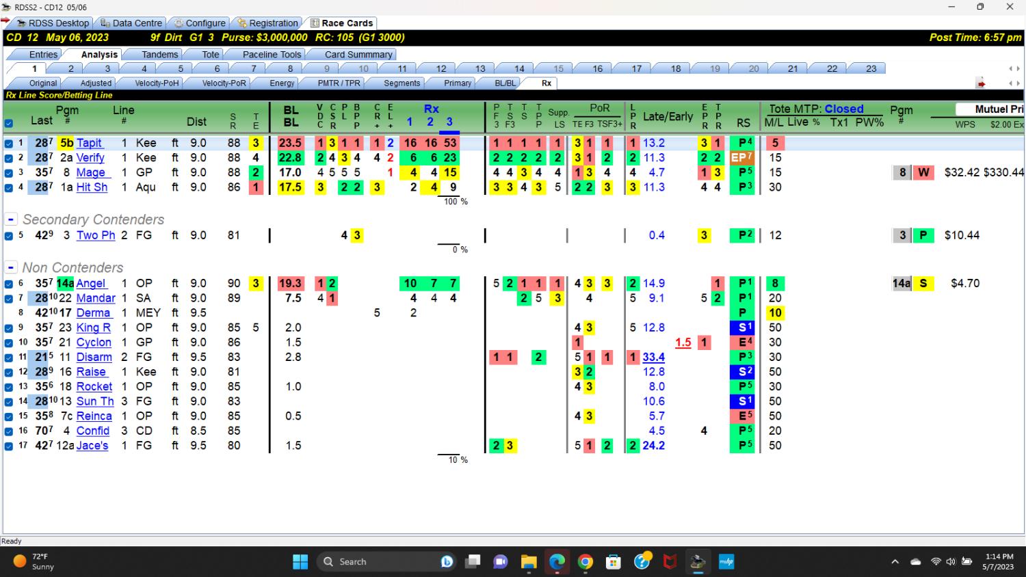Image resolution: width=1026 pixels, height=577 pixels.
Task: Open the McAfee taskbar icon
Action: click(x=670, y=561)
